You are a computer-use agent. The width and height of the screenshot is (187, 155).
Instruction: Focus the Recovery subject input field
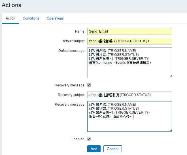click(x=129, y=95)
